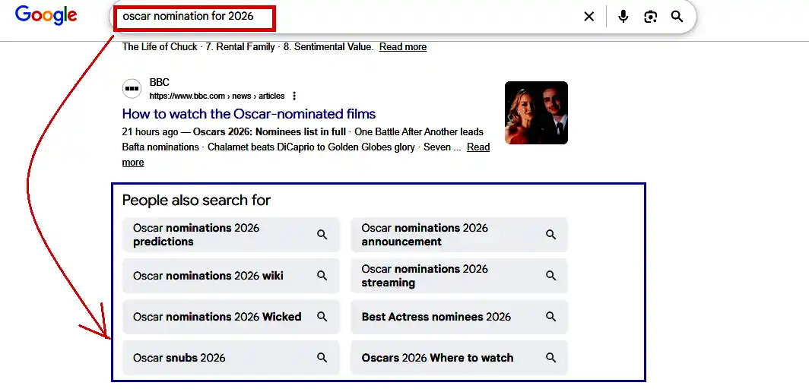
Task: Click search icon on Oscar snubs 2026
Action: (x=322, y=358)
